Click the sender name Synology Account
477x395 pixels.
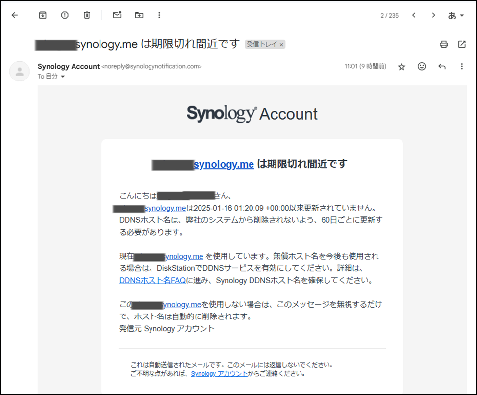(x=69, y=66)
